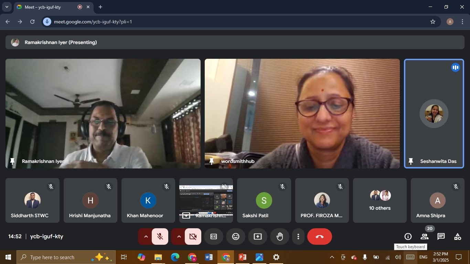Open the chat with everyone panel
Screen dimensions: 470x264
pyautogui.click(x=441, y=236)
